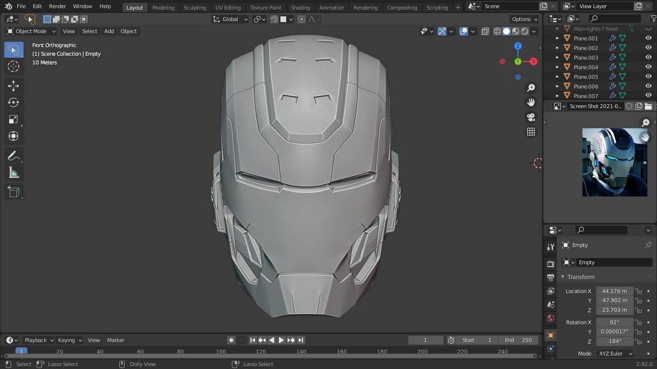Open the Object Mode dropdown

(31, 31)
